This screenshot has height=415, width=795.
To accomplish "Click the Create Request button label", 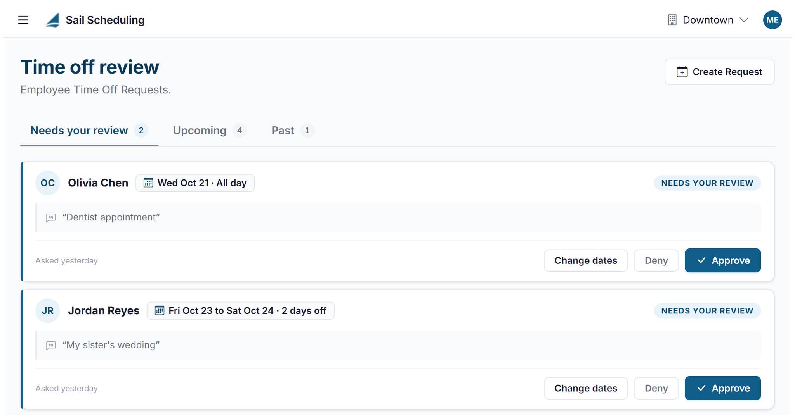I will tap(727, 72).
